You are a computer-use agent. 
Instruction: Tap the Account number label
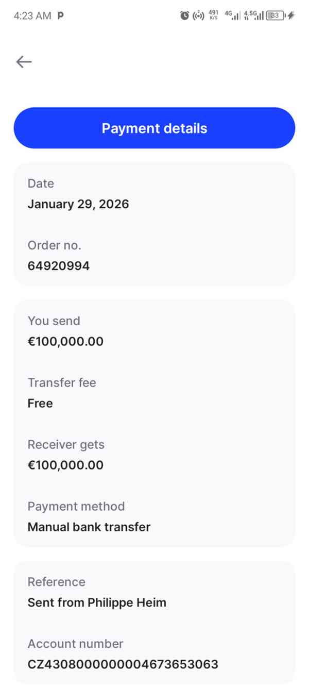click(75, 644)
